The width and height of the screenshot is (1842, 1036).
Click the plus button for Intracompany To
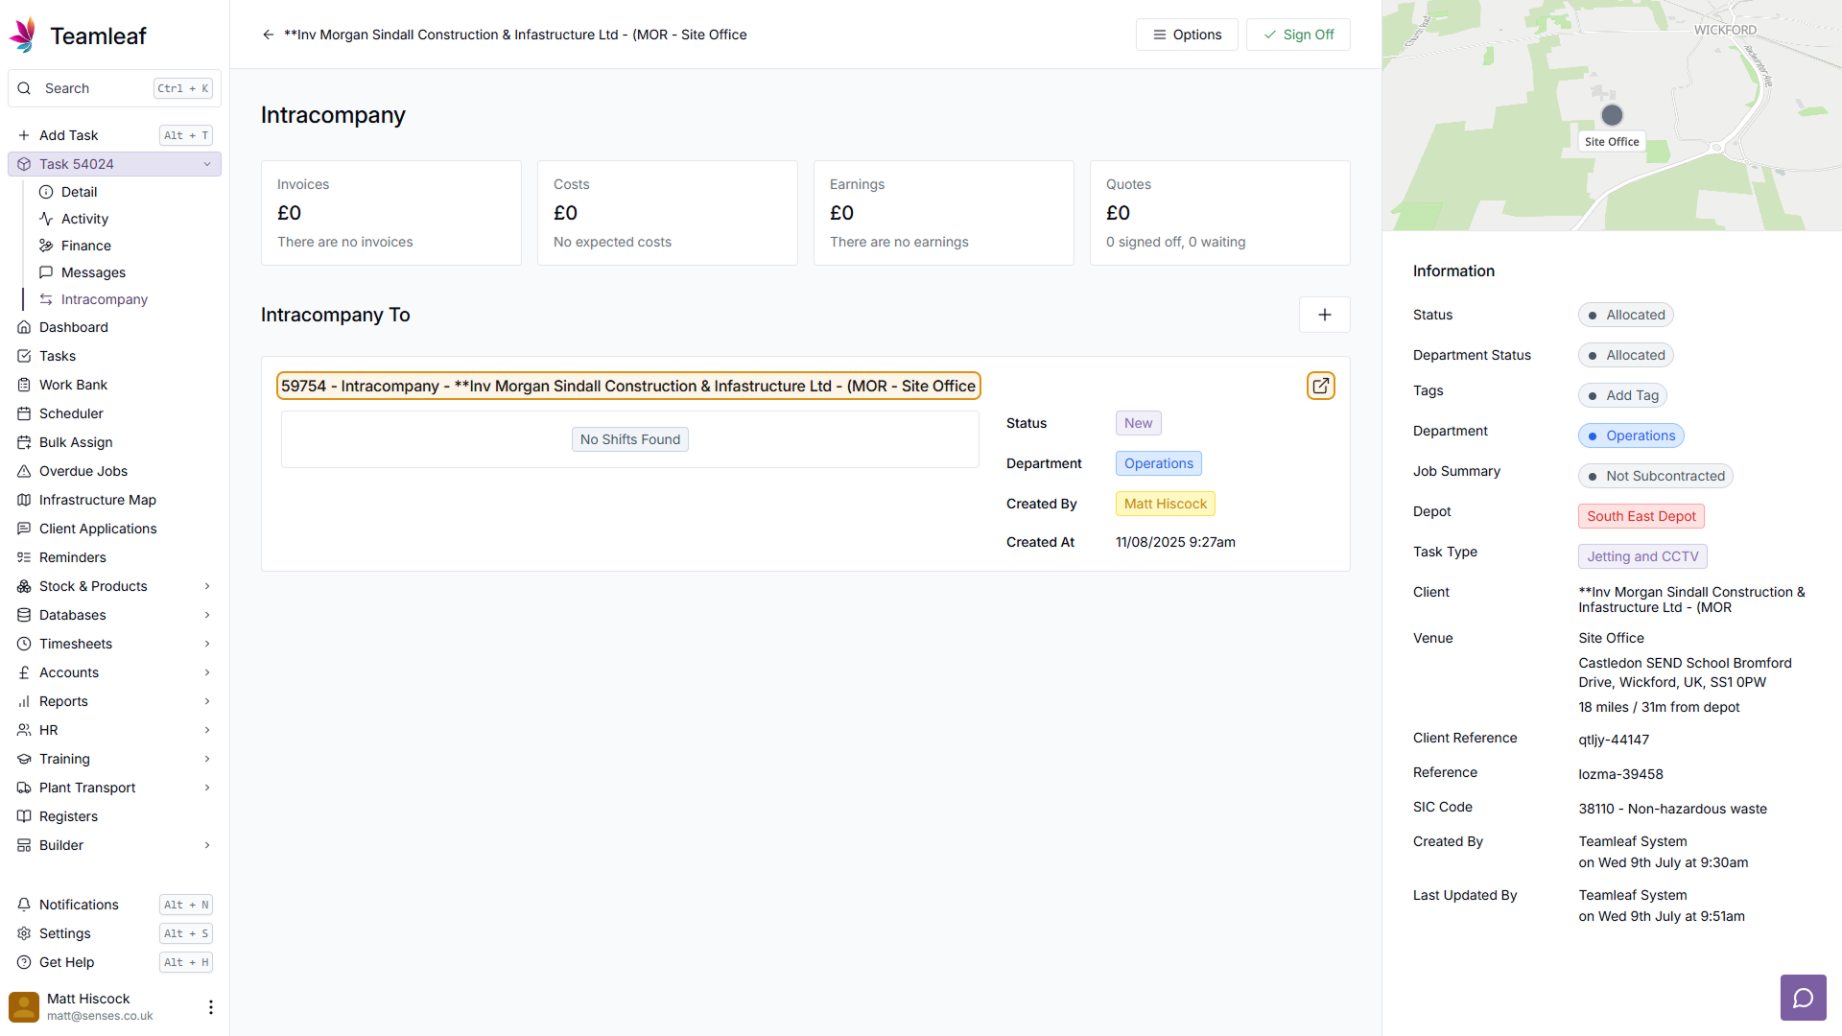pos(1324,315)
